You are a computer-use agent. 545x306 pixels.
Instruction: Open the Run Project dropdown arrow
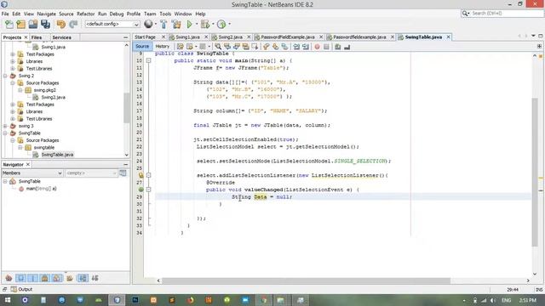click(197, 24)
